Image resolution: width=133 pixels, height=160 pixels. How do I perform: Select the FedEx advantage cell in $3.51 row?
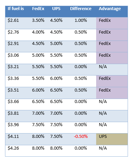point(112,93)
